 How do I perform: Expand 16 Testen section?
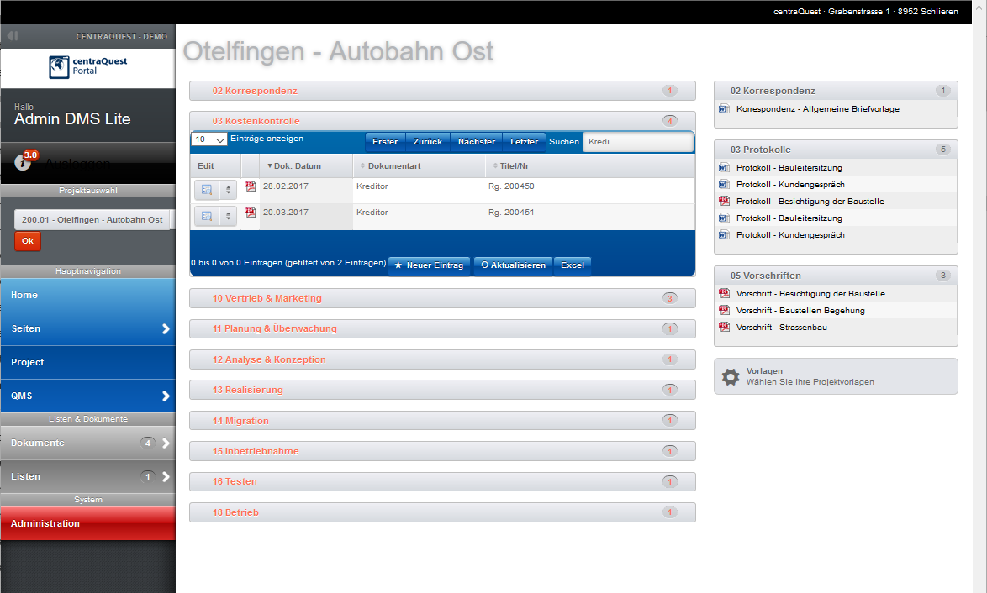click(x=442, y=481)
